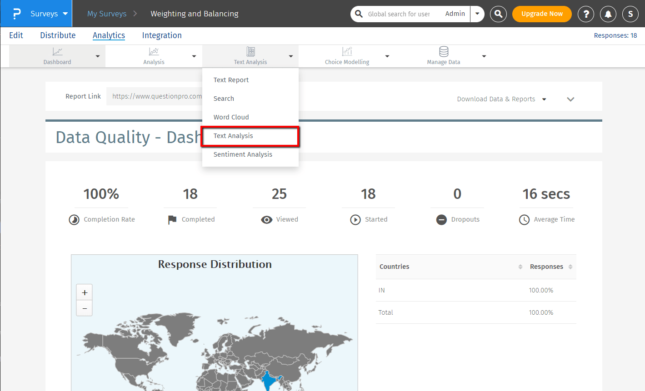Choose Sentiment Analysis menu item
Viewport: 645px width, 391px height.
243,154
